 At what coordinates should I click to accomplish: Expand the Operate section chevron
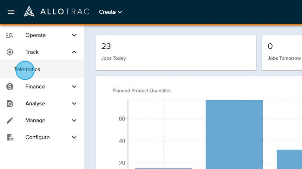tap(74, 35)
